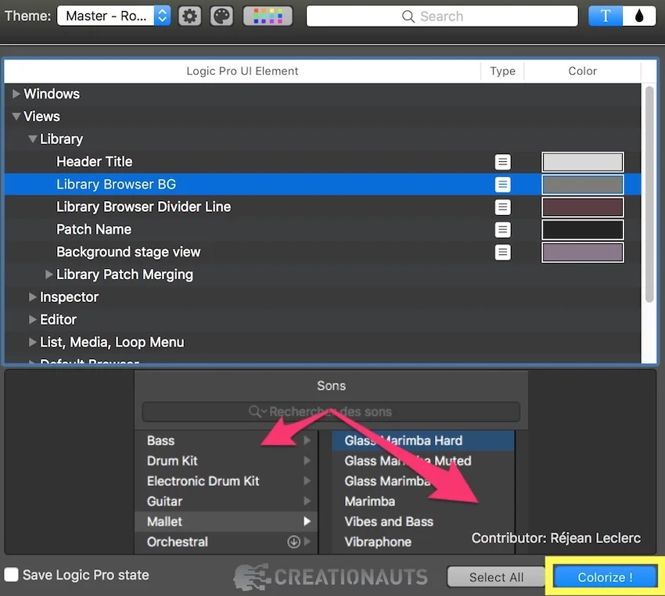Click the Orchestral download icon
Image resolution: width=665 pixels, height=596 pixels.
[x=293, y=542]
